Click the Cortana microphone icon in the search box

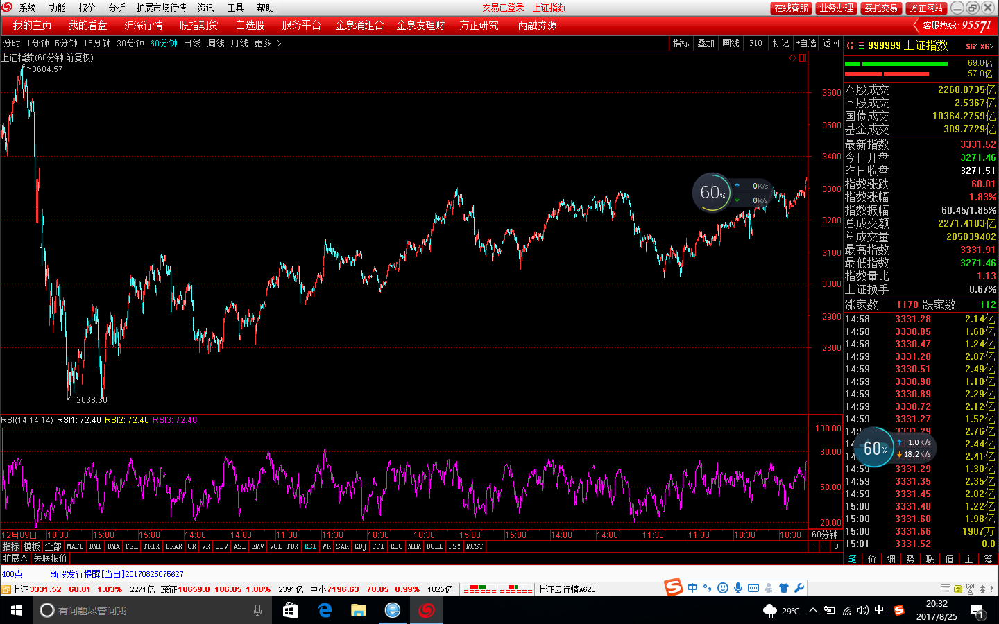click(x=257, y=610)
